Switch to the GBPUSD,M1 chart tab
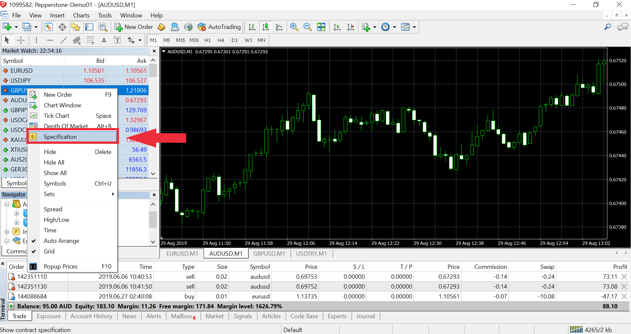The height and width of the screenshot is (334, 631). tap(269, 254)
